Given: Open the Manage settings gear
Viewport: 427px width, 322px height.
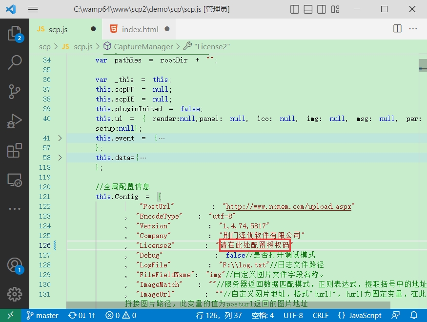Looking at the screenshot, I should [15, 294].
